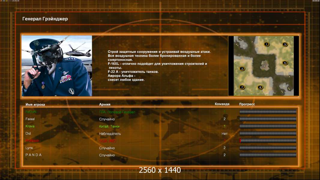Click P A N D A's army 'Случайно'
320x180 pixels.
pyautogui.click(x=107, y=155)
